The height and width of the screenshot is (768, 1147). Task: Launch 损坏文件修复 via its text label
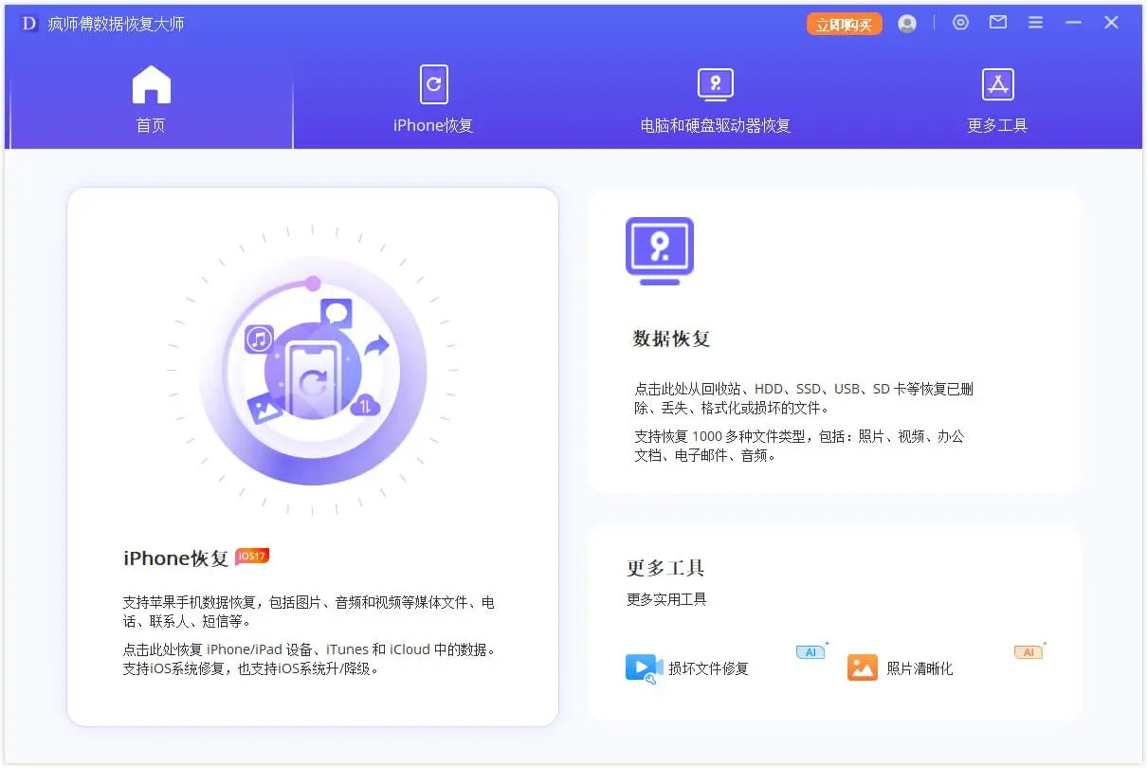[708, 668]
